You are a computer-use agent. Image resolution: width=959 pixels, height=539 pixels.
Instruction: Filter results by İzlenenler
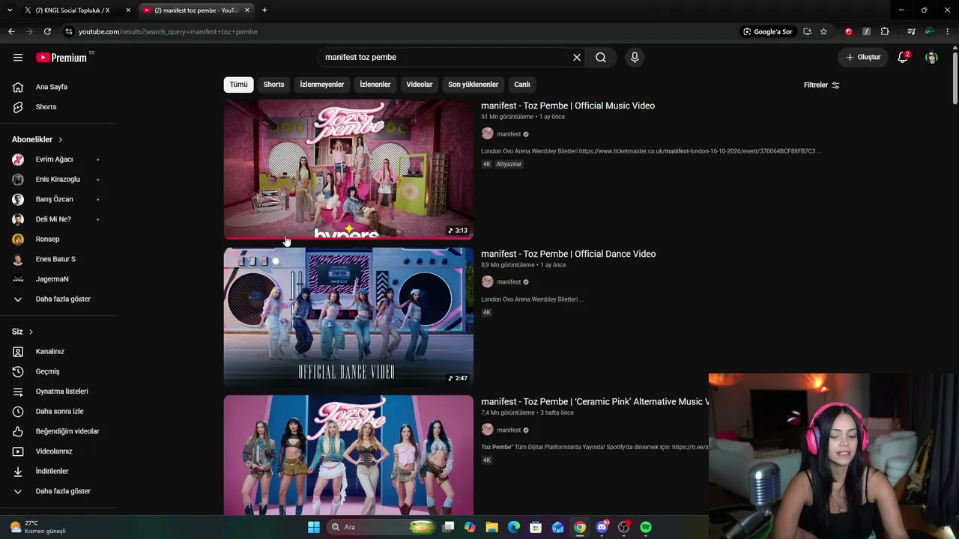375,85
